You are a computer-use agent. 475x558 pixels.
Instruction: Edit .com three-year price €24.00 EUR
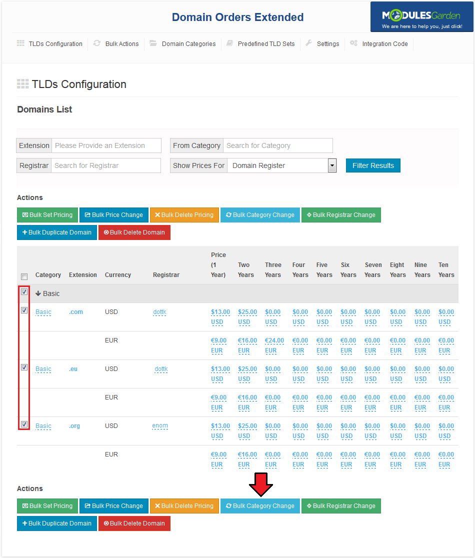coord(274,345)
